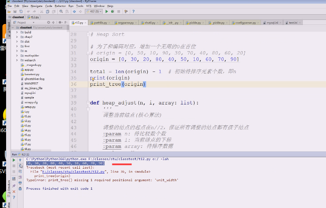Print Run console output
The image size is (326, 208).
click(20, 183)
